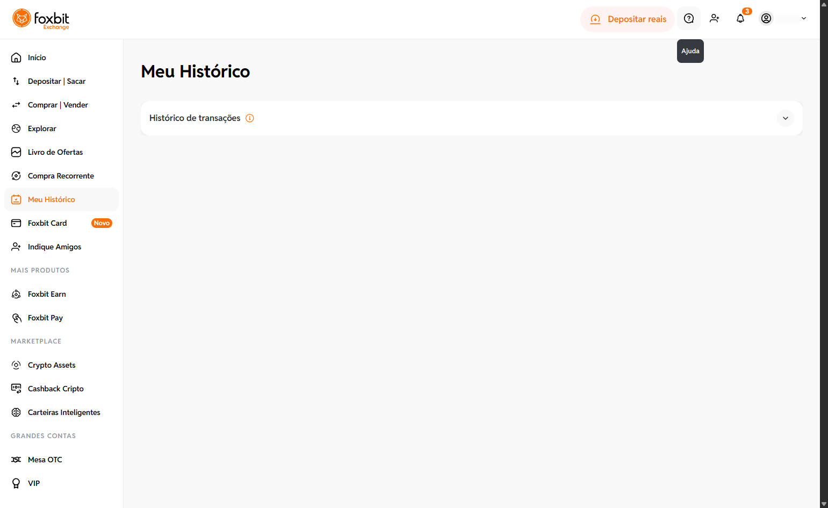
Task: Click the Início home icon
Action: click(x=16, y=58)
